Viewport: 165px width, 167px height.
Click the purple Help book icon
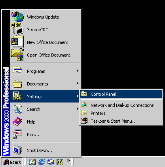point(17,121)
